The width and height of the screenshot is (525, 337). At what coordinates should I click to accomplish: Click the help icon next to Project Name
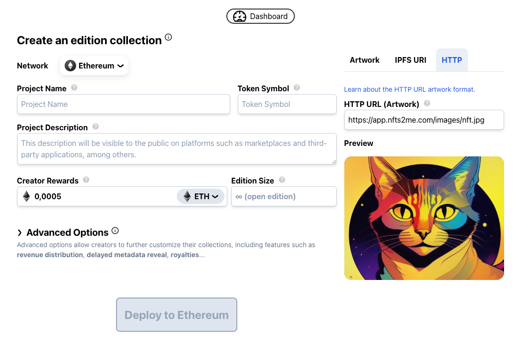[x=74, y=88]
